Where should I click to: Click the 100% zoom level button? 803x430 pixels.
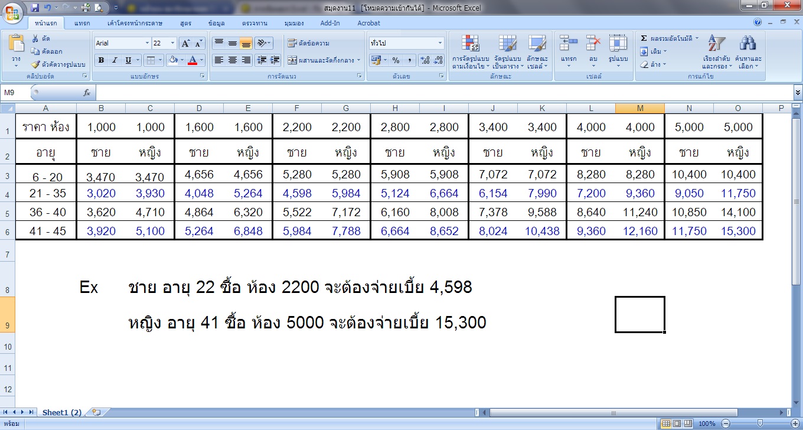(707, 424)
